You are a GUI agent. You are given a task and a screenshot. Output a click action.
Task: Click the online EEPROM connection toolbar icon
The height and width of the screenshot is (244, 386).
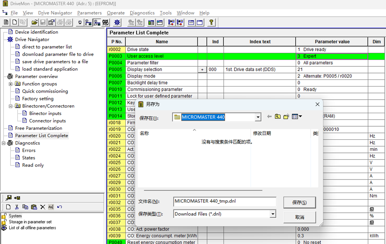click(97, 22)
